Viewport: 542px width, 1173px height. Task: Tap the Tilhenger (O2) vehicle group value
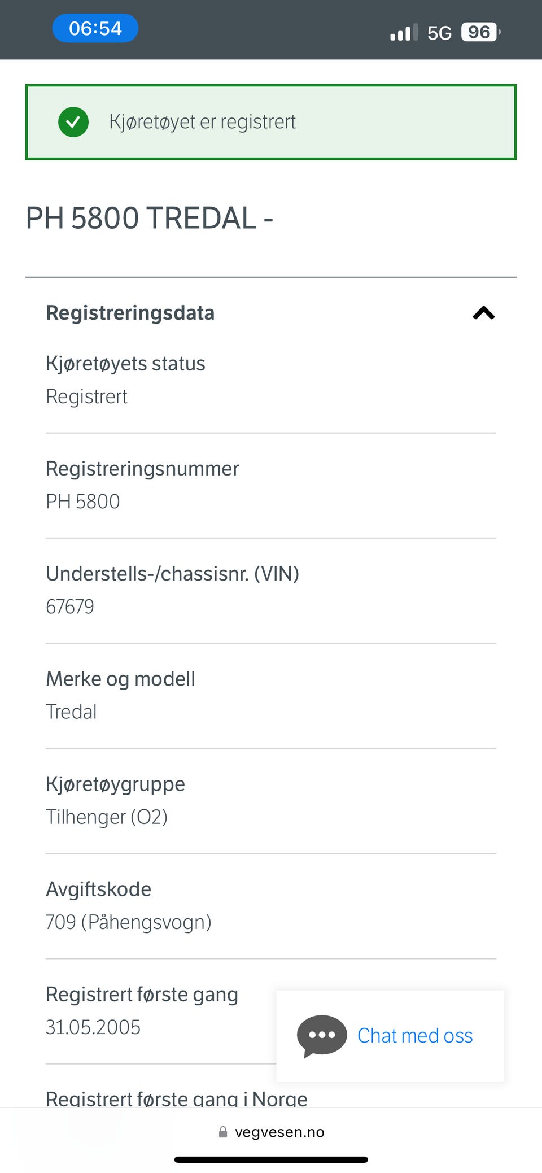tap(107, 817)
